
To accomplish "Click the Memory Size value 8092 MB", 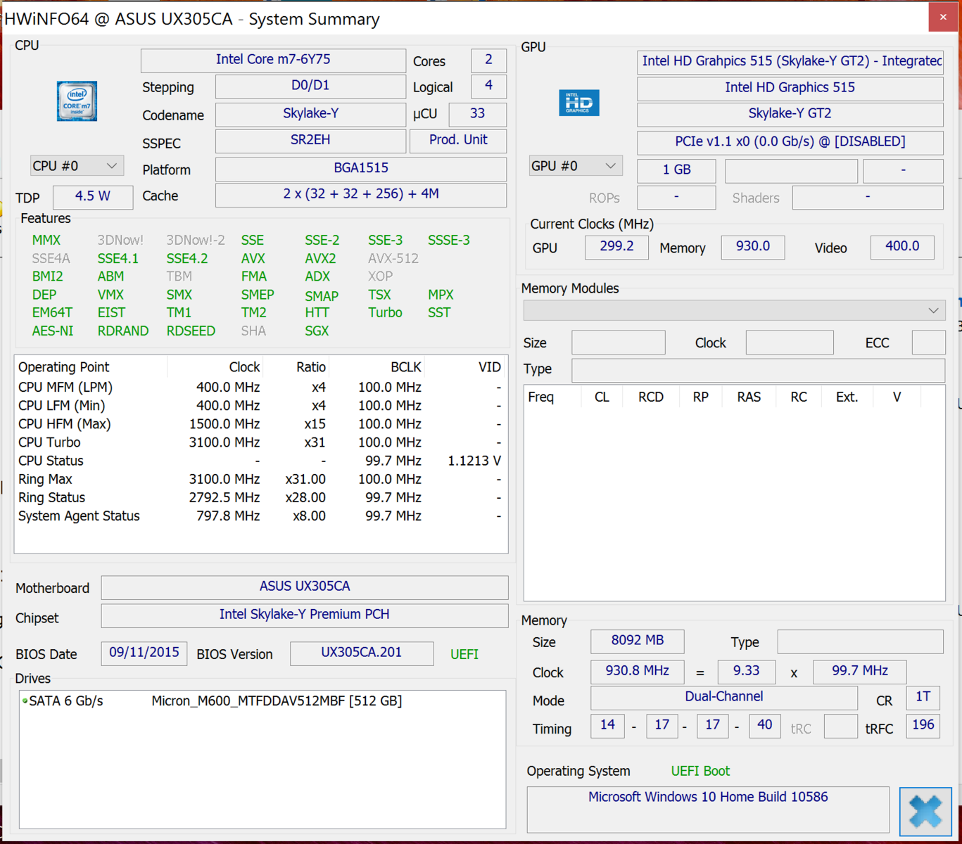I will tap(638, 641).
